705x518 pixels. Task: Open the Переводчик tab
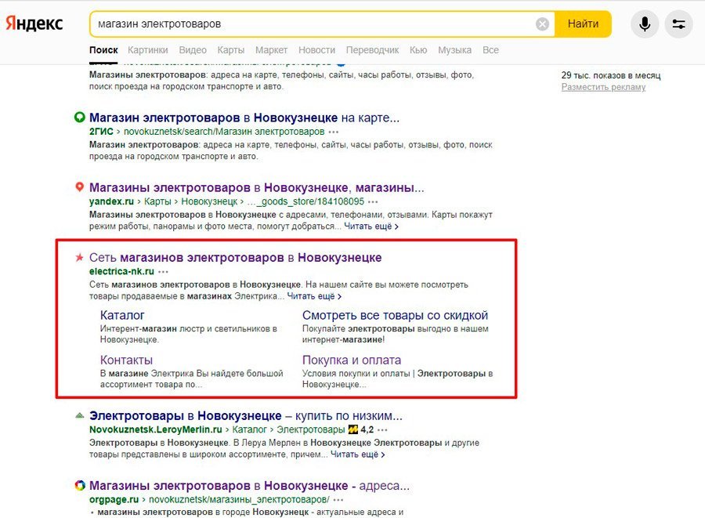point(372,50)
